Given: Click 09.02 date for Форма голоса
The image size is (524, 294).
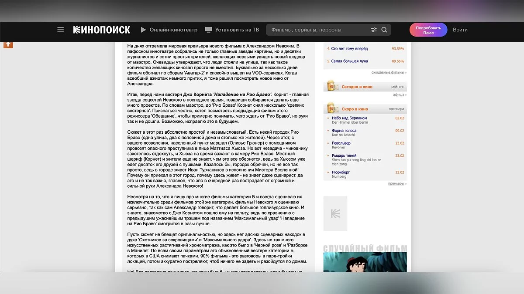Looking at the screenshot, I should click(x=400, y=131).
